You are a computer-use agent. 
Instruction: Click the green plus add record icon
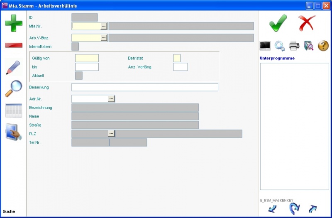click(x=14, y=23)
